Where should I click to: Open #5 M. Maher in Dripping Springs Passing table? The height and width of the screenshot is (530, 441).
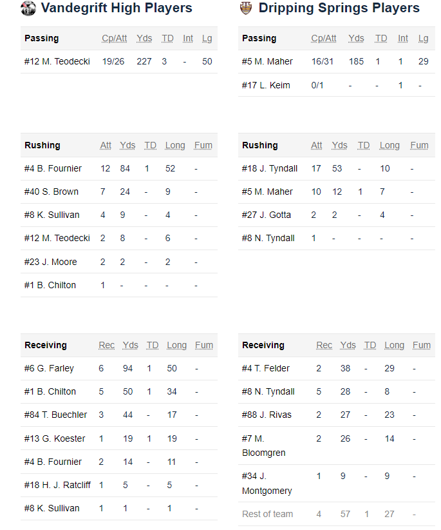tap(267, 61)
